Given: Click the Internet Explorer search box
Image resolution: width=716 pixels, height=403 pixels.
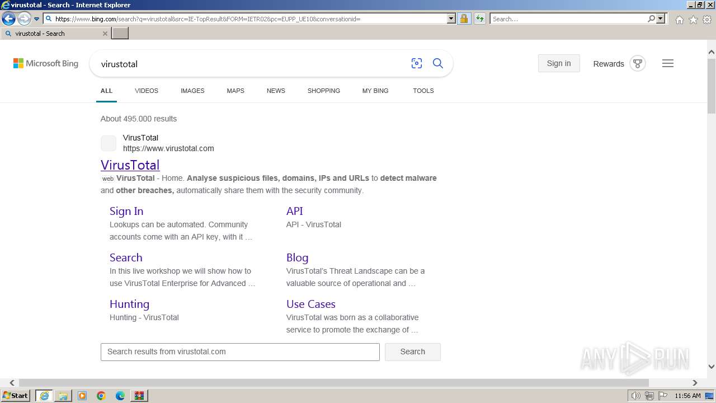Looking at the screenshot, I should point(568,18).
